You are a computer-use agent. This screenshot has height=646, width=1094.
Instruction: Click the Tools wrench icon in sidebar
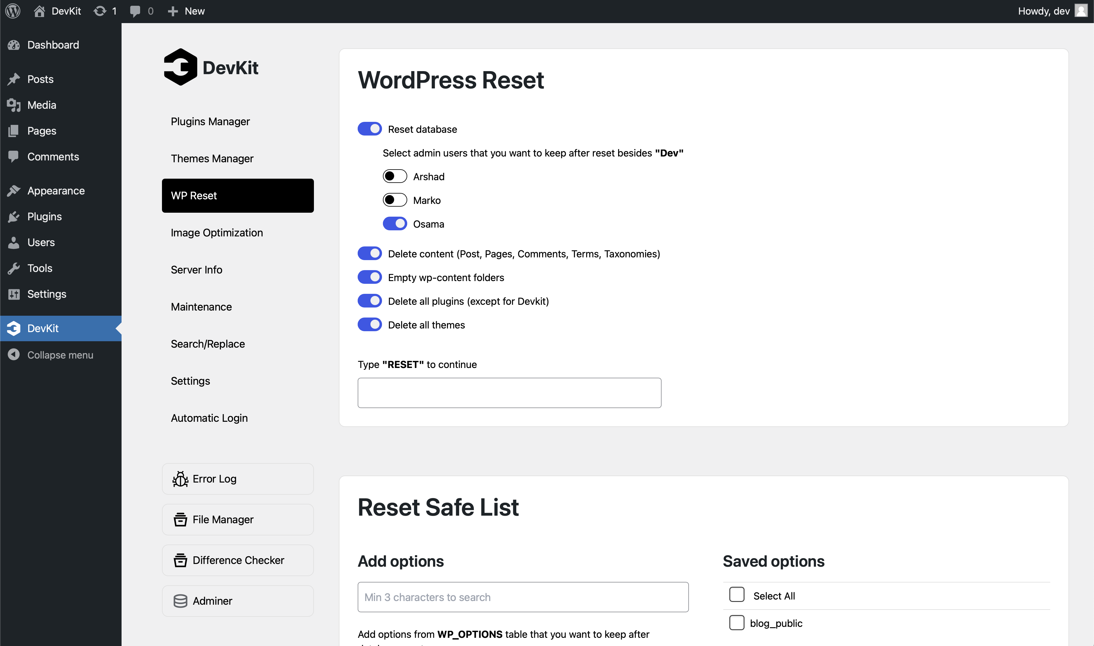[14, 268]
